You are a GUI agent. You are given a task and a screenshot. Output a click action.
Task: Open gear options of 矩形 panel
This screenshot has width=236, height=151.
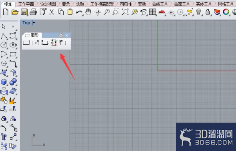coord(61,35)
